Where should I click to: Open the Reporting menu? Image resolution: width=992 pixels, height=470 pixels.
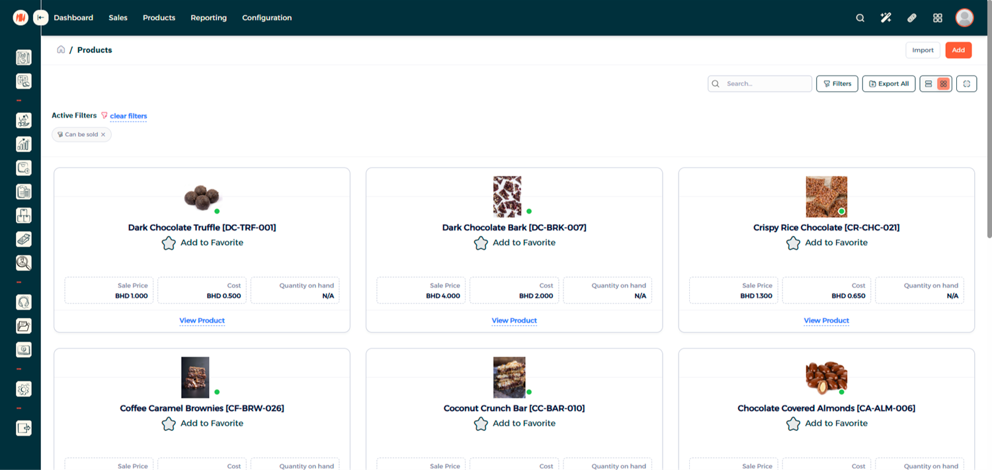coord(208,18)
